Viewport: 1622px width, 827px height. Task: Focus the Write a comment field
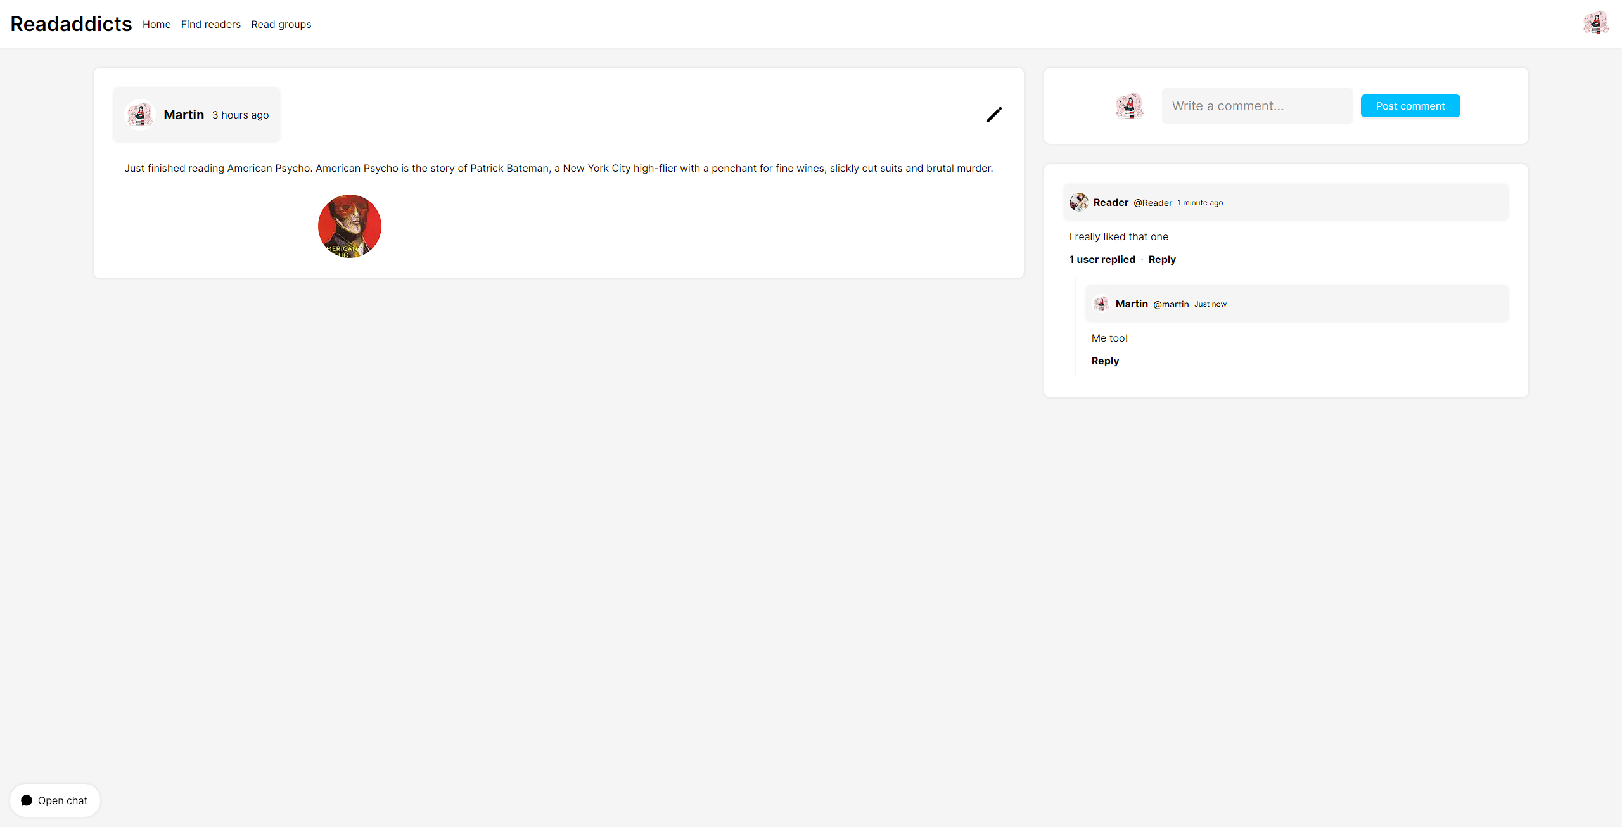(x=1256, y=106)
